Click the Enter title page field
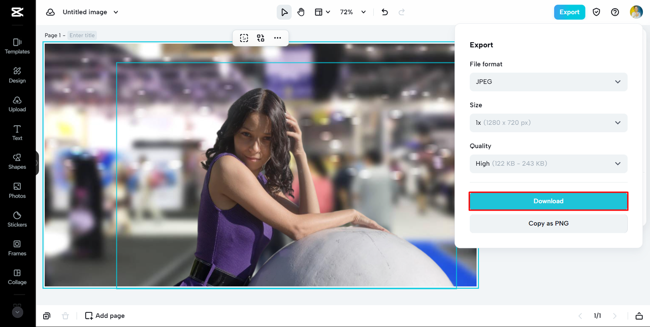The image size is (650, 327). (x=82, y=35)
